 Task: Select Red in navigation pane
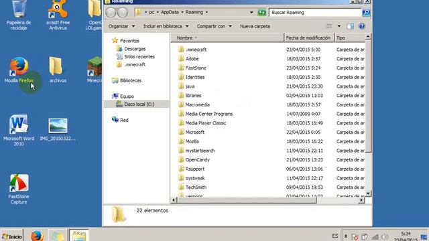tap(120, 120)
